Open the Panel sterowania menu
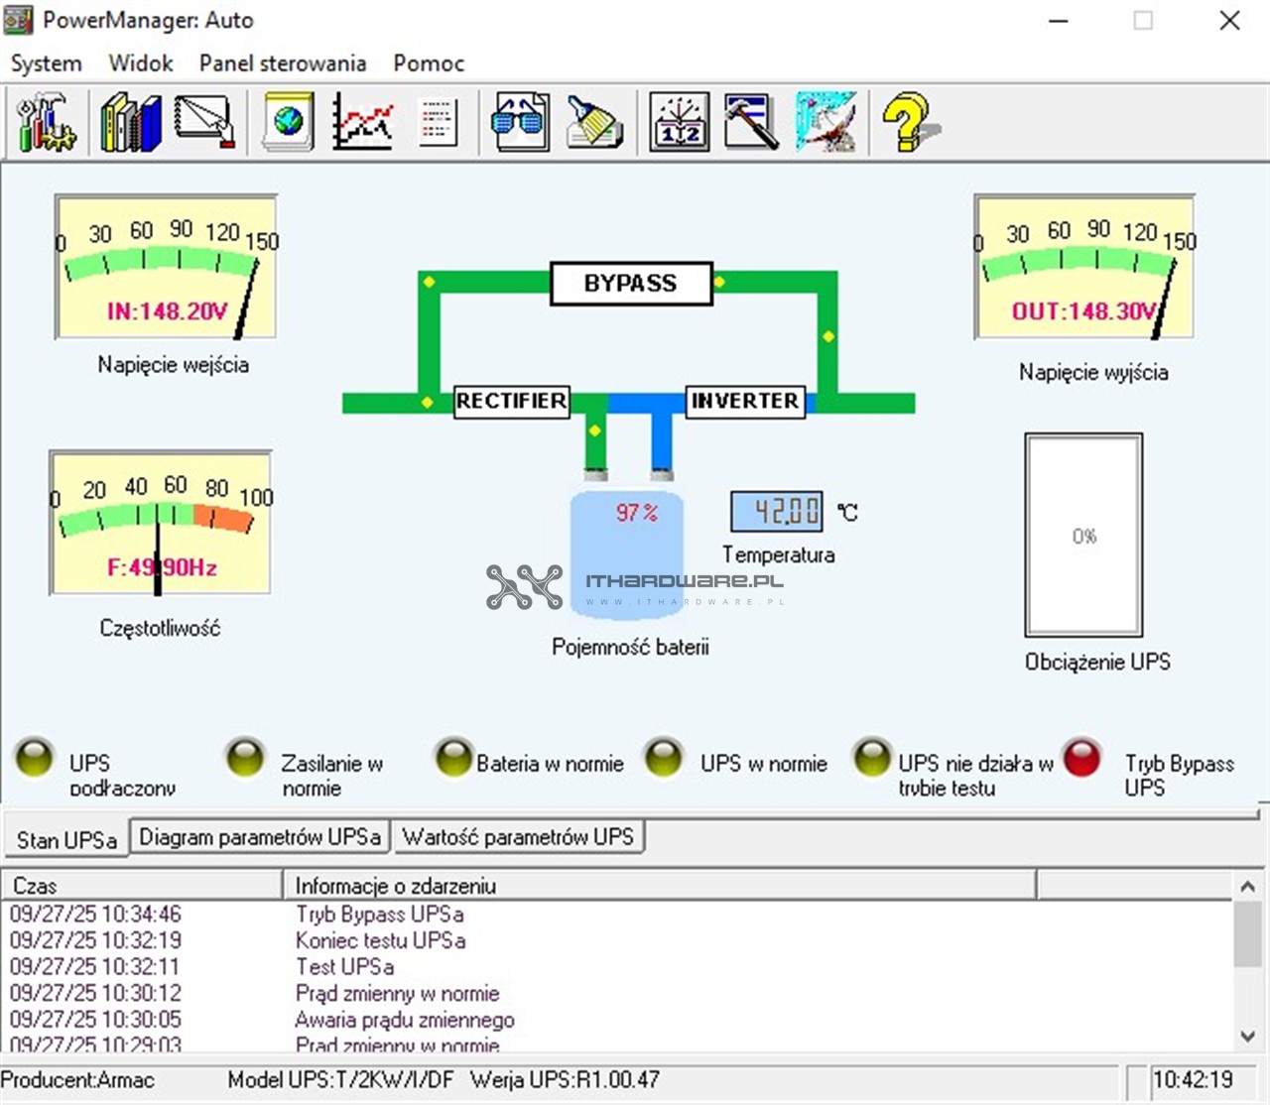Screen dimensions: 1270x1105 click(x=282, y=63)
